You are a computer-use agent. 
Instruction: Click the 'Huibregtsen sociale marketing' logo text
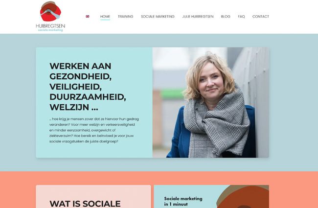(x=50, y=27)
